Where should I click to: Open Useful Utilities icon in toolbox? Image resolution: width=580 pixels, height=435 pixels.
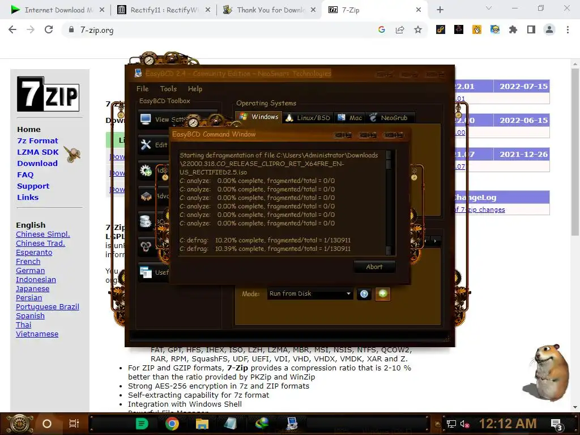click(146, 272)
